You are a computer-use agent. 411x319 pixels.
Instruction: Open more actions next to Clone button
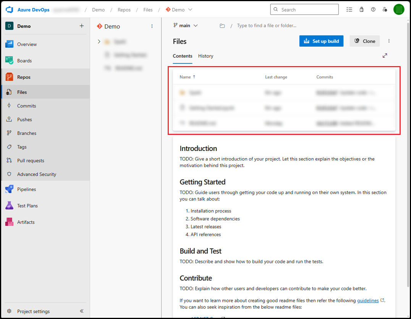[389, 41]
